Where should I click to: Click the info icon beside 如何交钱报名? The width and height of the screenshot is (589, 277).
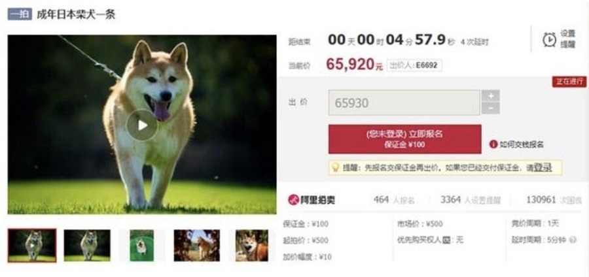[x=493, y=144]
